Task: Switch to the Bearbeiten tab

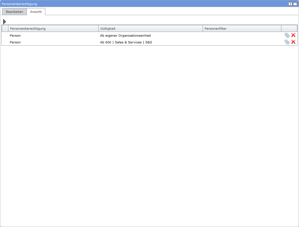Action: (15, 12)
